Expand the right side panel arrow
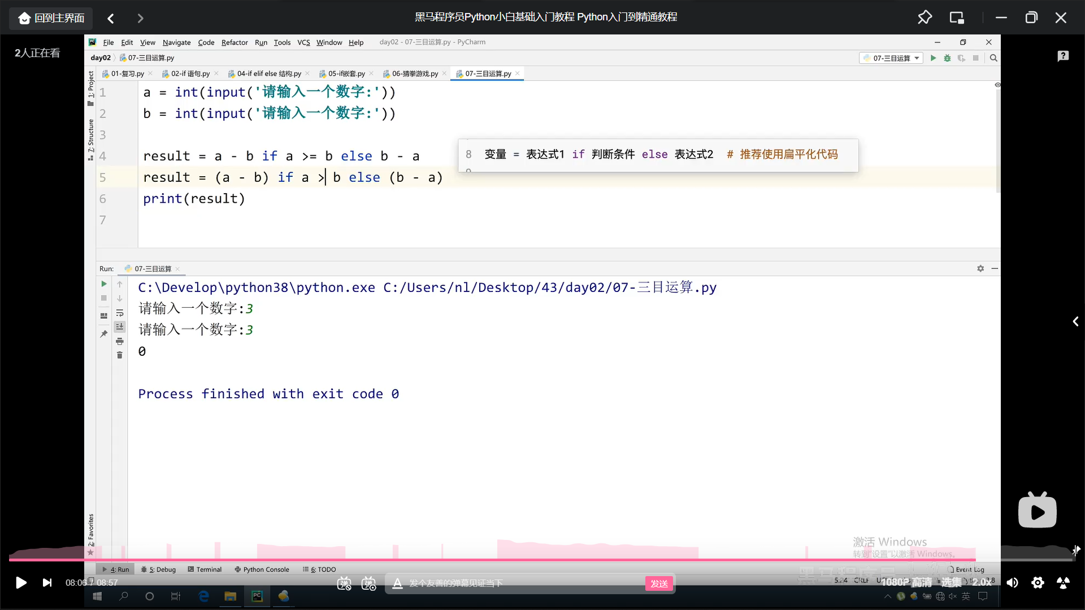1085x610 pixels. [x=1075, y=321]
